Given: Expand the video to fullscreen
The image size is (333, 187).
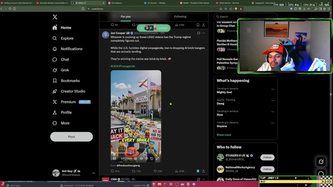Looking at the screenshot, I should point(157,158).
